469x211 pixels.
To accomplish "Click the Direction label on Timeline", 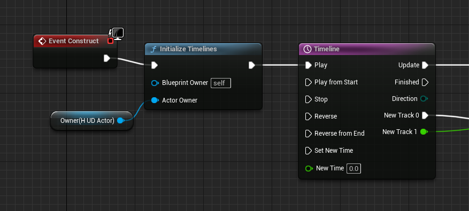I will 405,99.
